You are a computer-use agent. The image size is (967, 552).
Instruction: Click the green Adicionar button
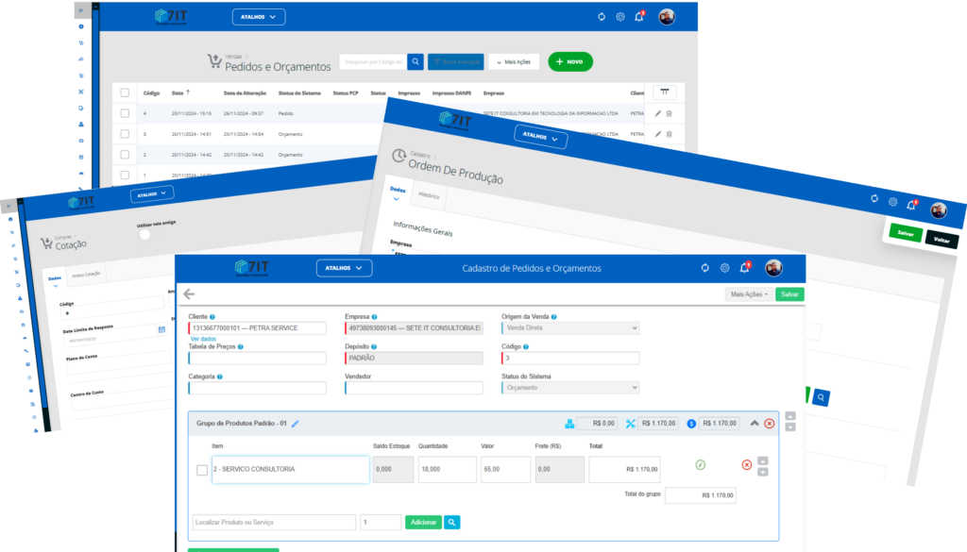tap(423, 522)
